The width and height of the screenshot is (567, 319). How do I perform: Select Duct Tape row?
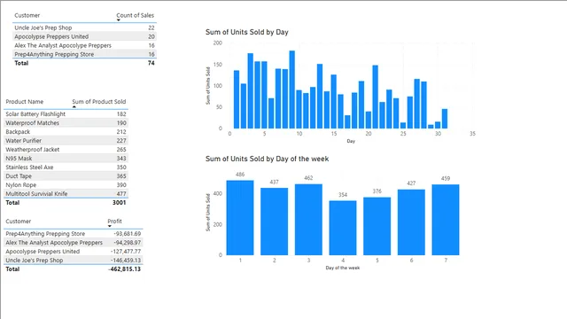click(x=66, y=176)
